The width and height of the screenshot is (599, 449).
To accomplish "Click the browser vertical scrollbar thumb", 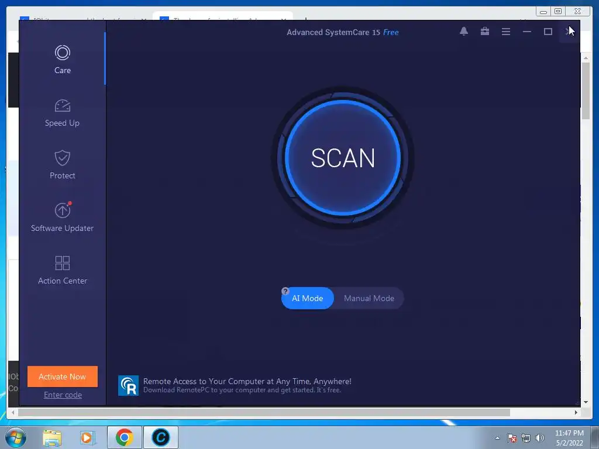I will [x=586, y=91].
